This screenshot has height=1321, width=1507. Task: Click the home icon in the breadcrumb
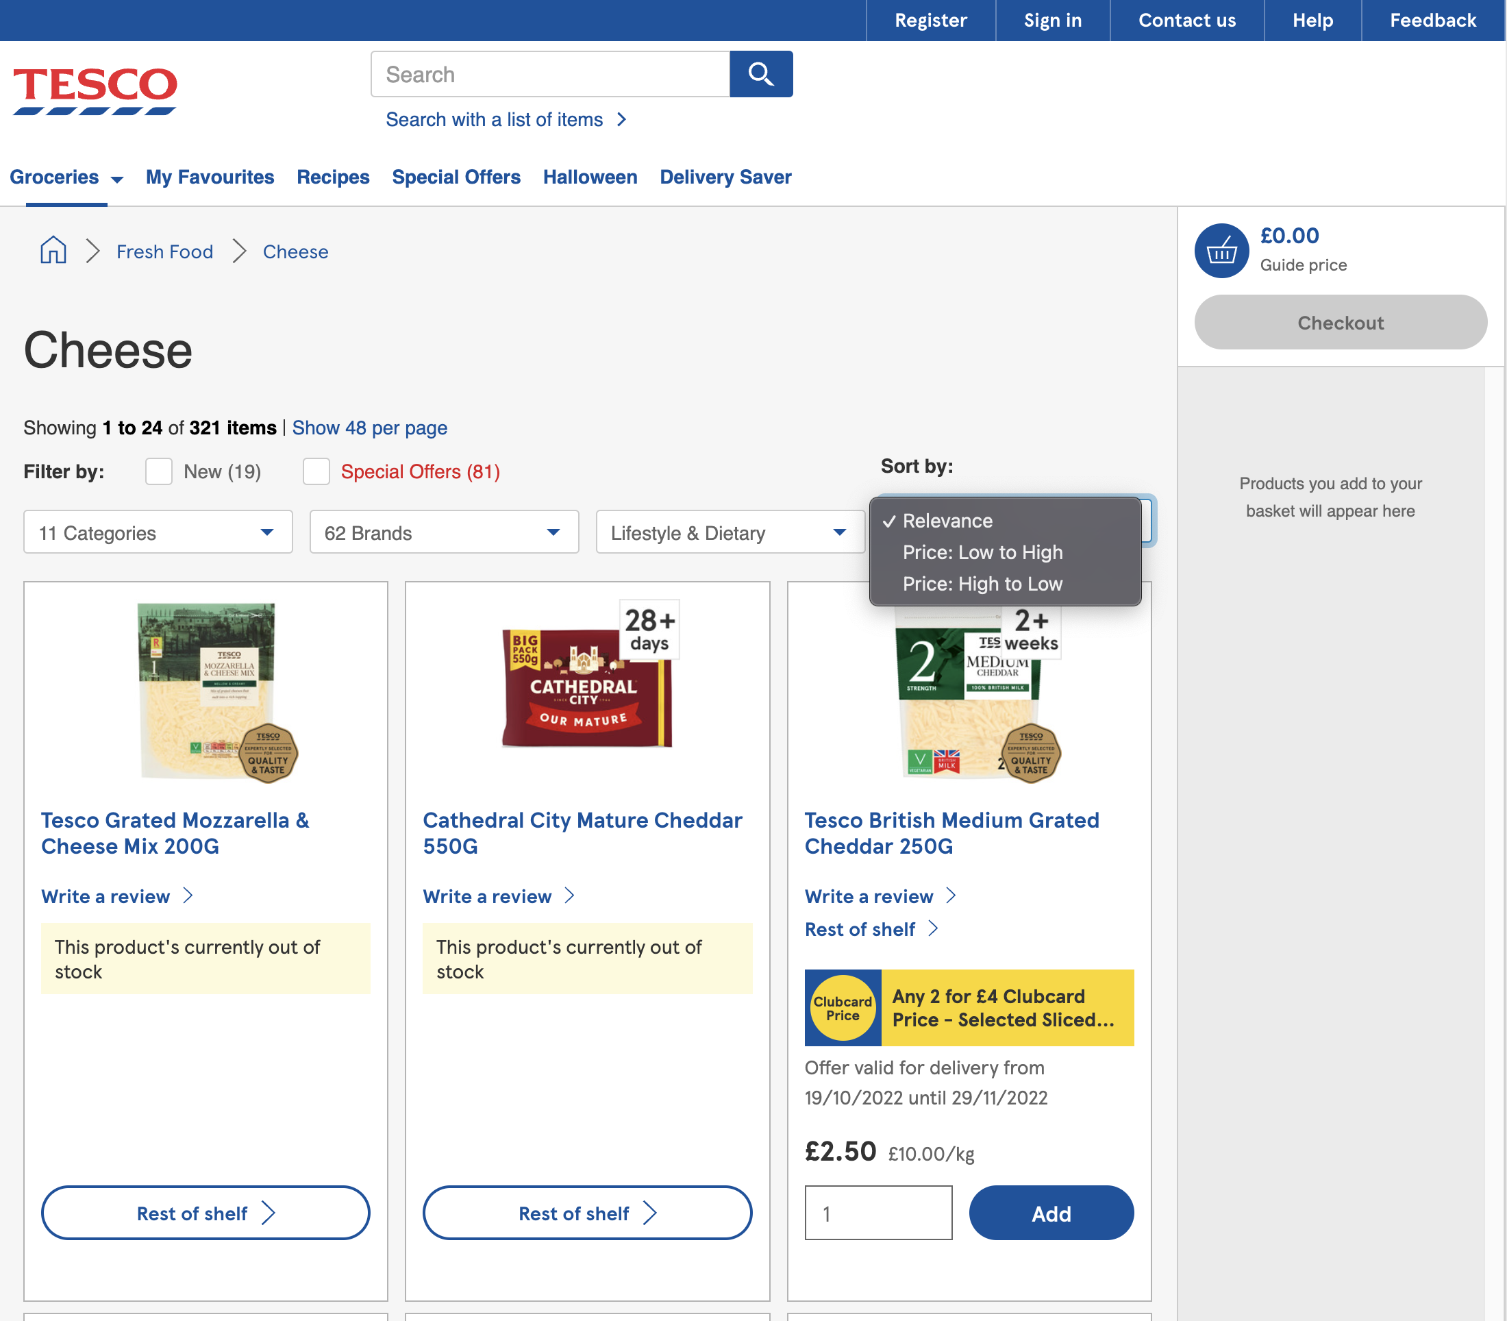click(x=52, y=251)
